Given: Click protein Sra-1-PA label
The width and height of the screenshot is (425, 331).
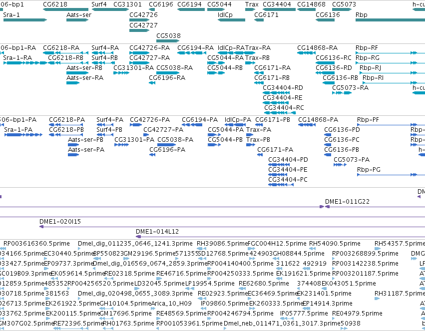Looking at the screenshot, I should pos(18,130).
